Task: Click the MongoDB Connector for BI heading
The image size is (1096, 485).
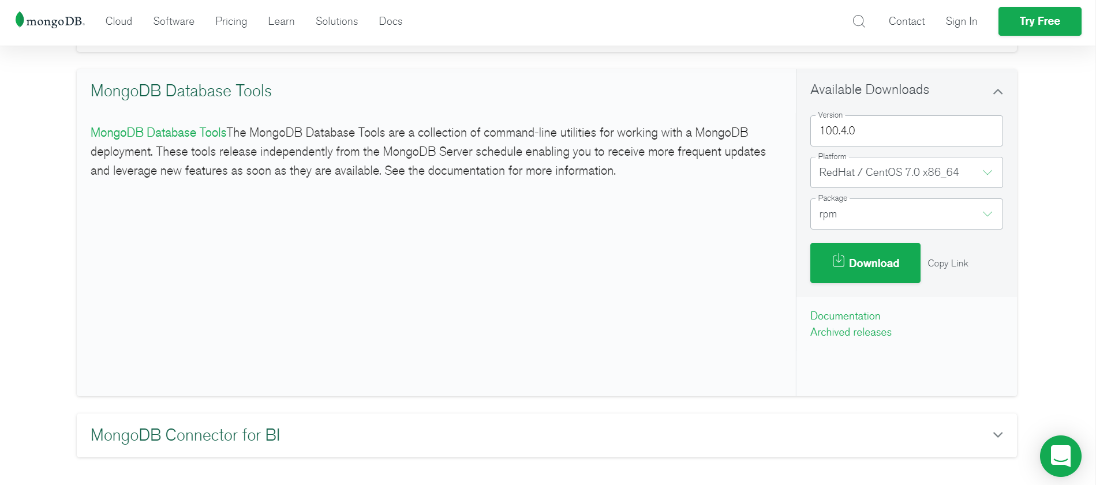Action: (x=185, y=435)
